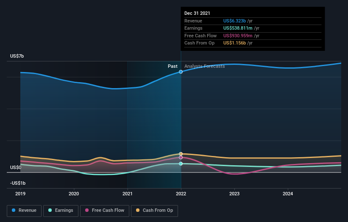Viewport: 348px width, 222px height.
Task: Click the US$538.811m earnings value
Action: (238, 28)
